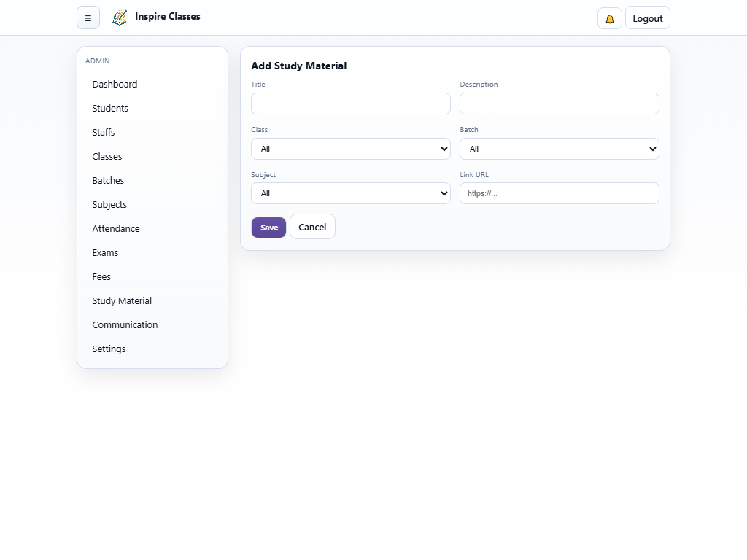Open Fees from the sidebar
Screen dimensions: 747x560
(101, 277)
